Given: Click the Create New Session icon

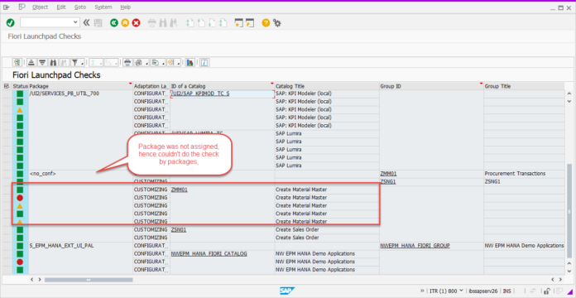Looking at the screenshot, I should pyautogui.click(x=239, y=23).
